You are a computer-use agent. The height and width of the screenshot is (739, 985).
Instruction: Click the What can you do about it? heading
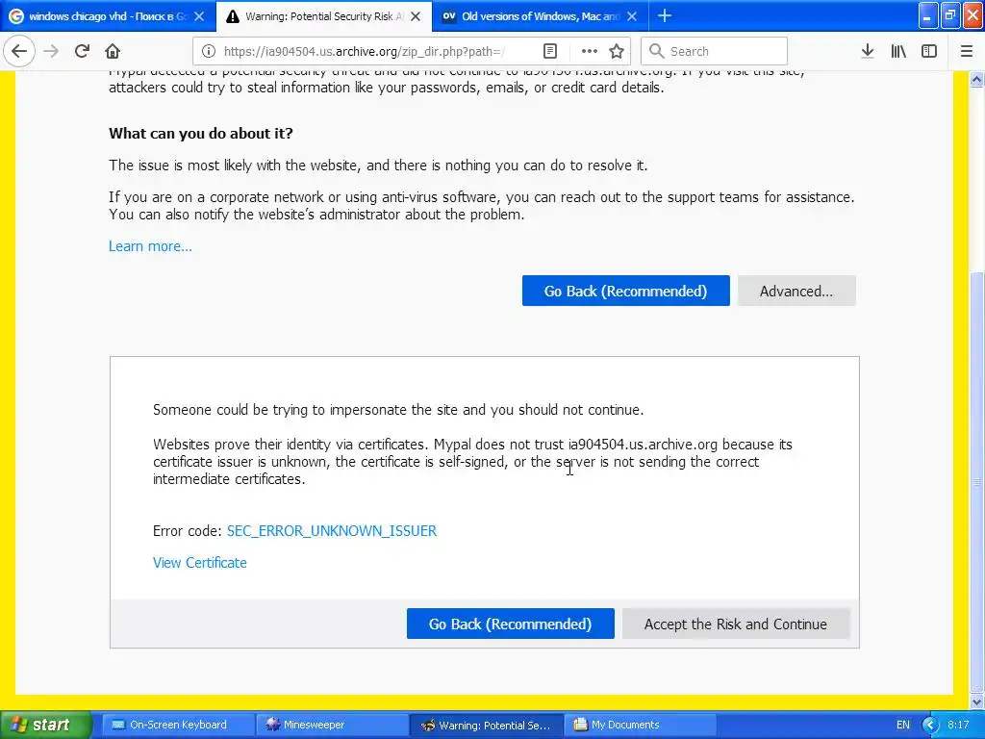[201, 134]
